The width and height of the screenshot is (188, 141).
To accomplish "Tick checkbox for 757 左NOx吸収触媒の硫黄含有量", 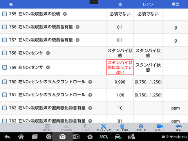I will click(x=5, y=40).
